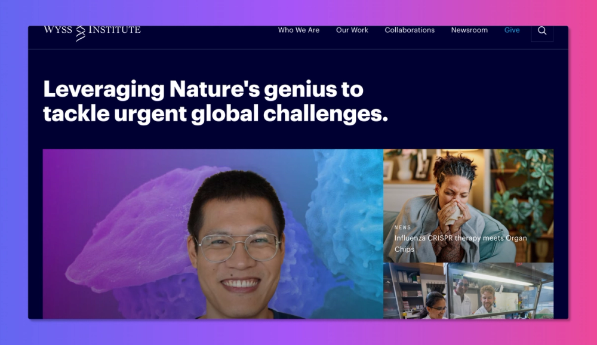Open the Influenza CRISPR therapy article title

coord(460,244)
